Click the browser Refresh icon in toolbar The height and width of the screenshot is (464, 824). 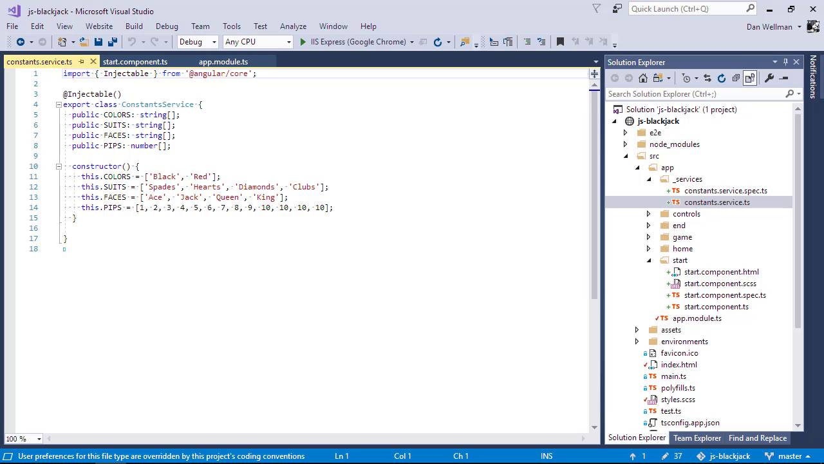(438, 42)
